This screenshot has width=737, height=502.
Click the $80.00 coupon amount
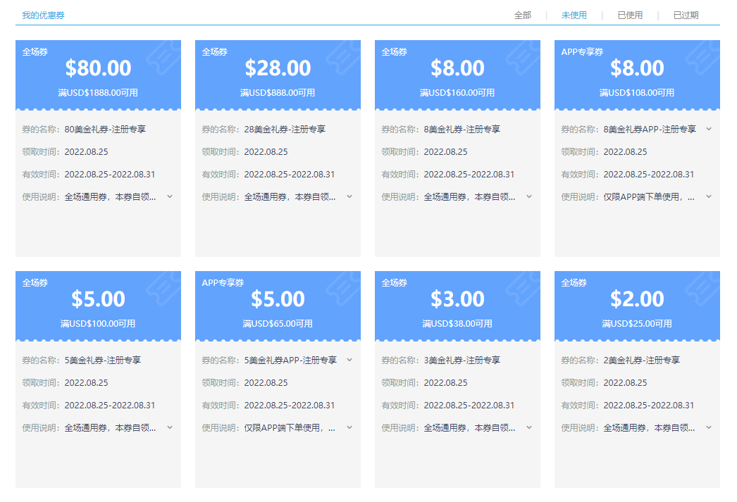98,68
